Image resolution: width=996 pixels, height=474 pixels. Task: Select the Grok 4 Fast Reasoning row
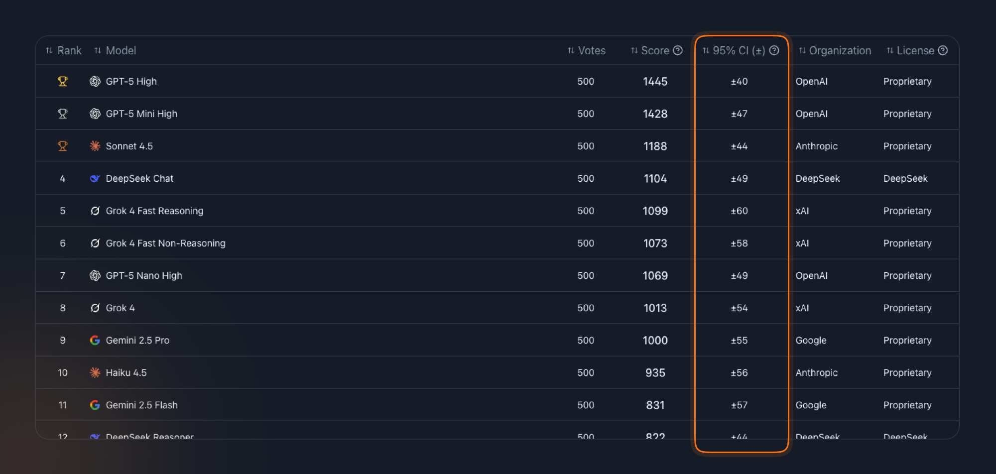(497, 211)
